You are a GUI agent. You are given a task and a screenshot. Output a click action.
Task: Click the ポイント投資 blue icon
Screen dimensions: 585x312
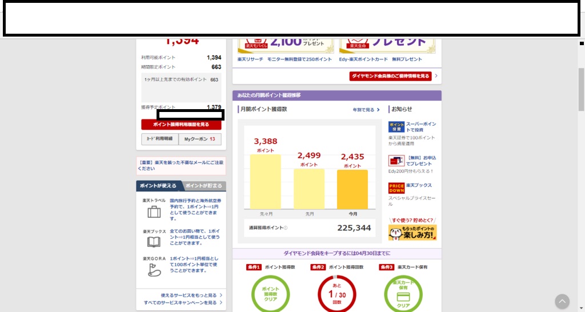[396, 127]
